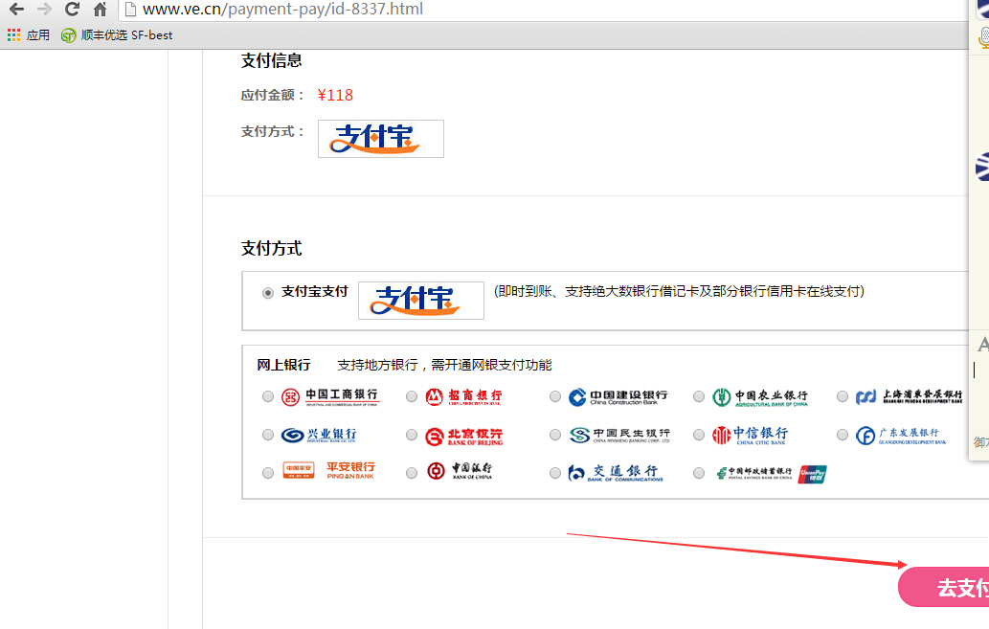Click 支持地方银行，需开通网银支付功能 note
This screenshot has height=629, width=989.
click(444, 365)
